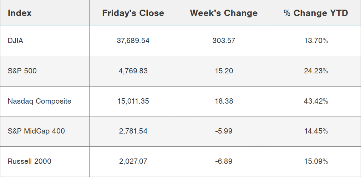
Task: Select the 2,781.54 closing value cell
Action: [133, 131]
